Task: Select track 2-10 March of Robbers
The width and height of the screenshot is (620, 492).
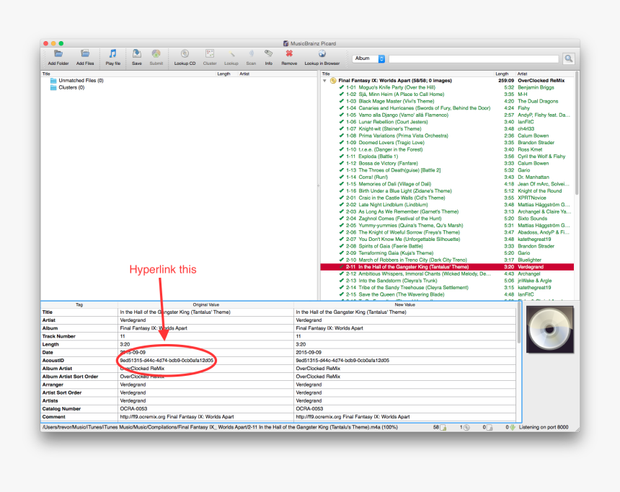Action: (447, 260)
